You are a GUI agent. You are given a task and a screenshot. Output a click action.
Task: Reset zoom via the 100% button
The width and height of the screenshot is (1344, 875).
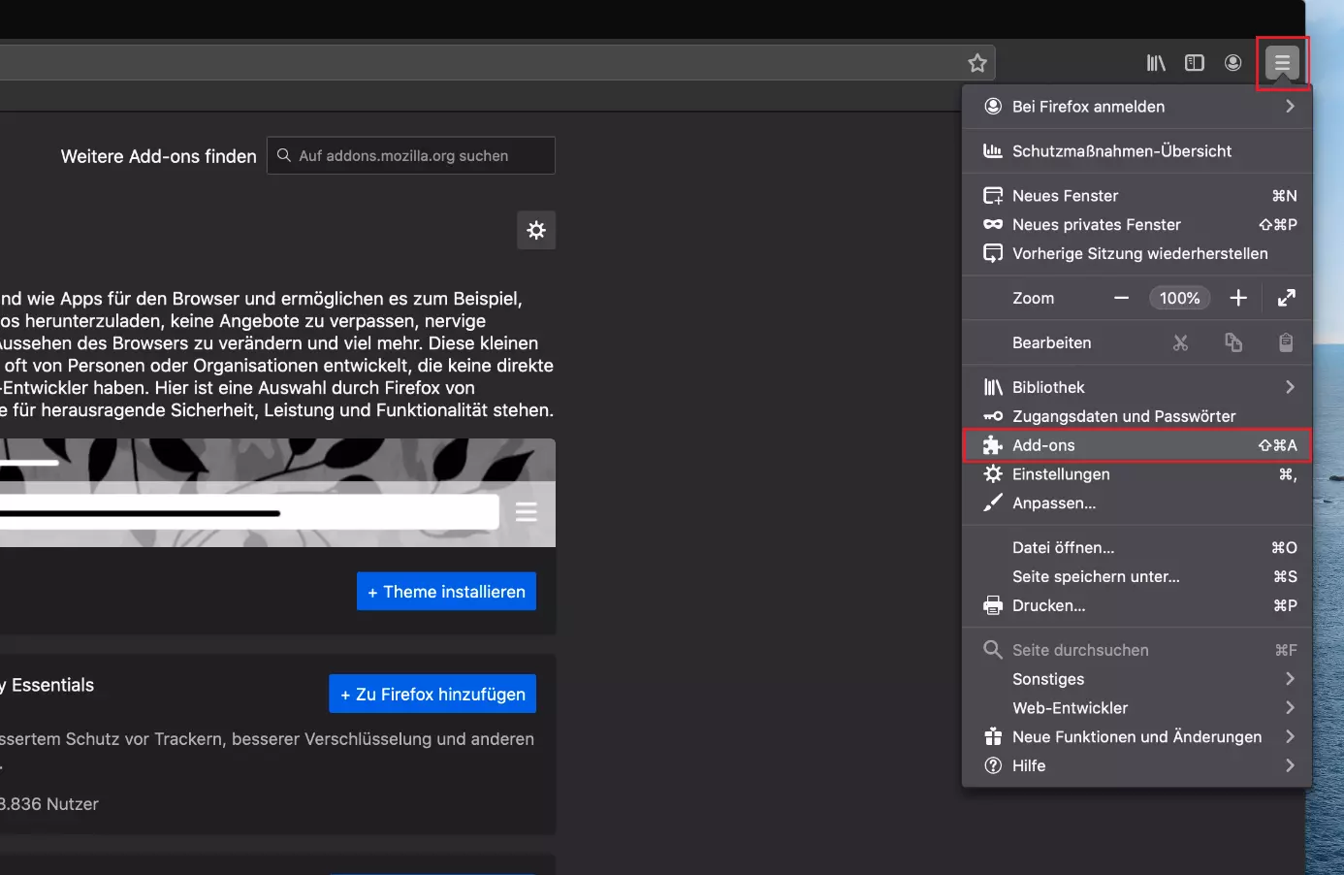[x=1179, y=298]
